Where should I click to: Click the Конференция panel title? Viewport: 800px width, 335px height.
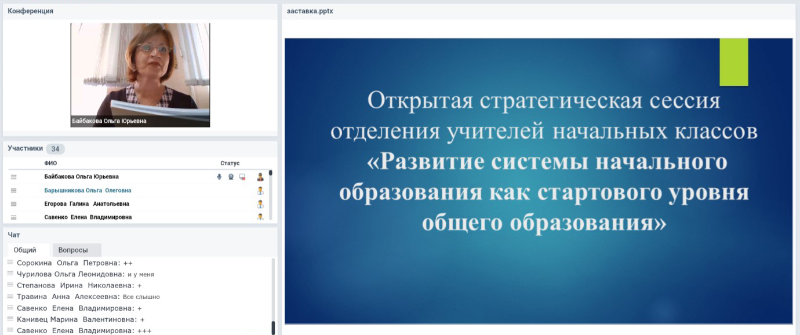31,11
